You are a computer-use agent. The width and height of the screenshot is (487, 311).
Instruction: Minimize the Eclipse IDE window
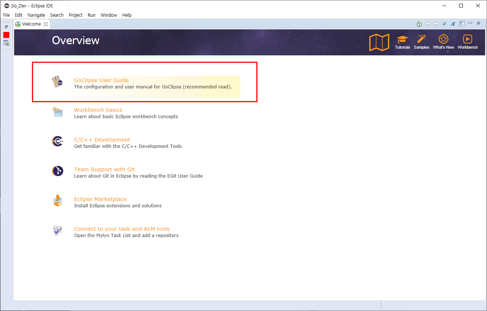pyautogui.click(x=444, y=6)
